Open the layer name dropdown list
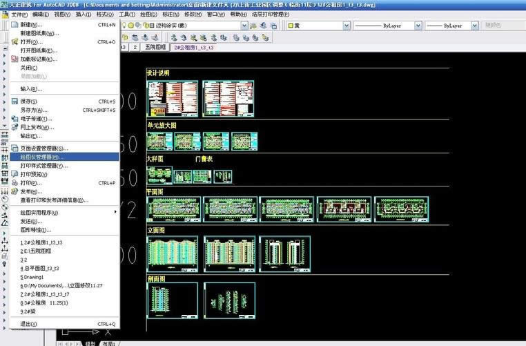 tap(244, 26)
